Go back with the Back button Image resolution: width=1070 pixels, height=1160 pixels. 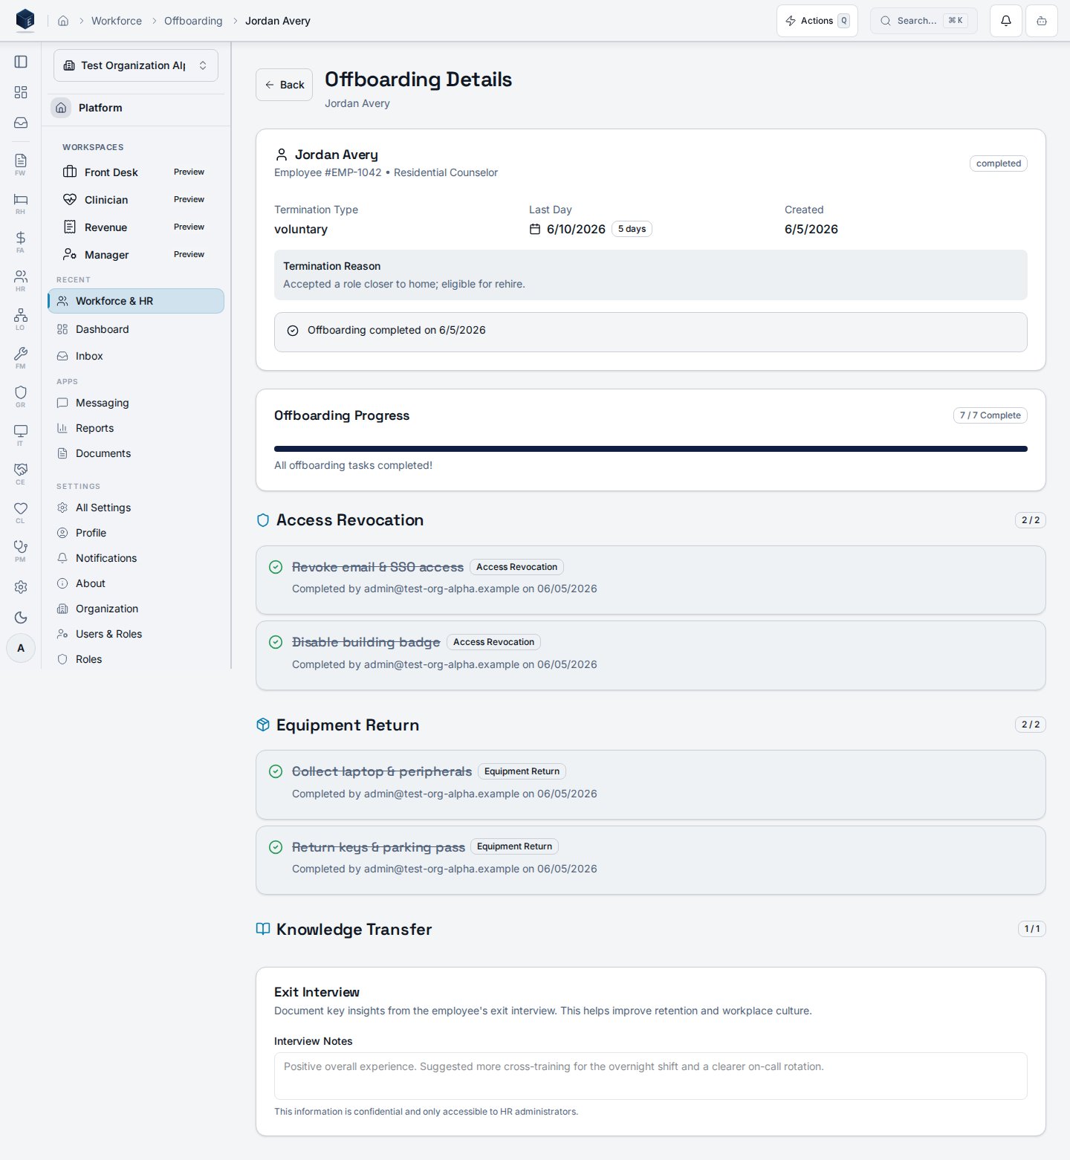click(x=285, y=85)
